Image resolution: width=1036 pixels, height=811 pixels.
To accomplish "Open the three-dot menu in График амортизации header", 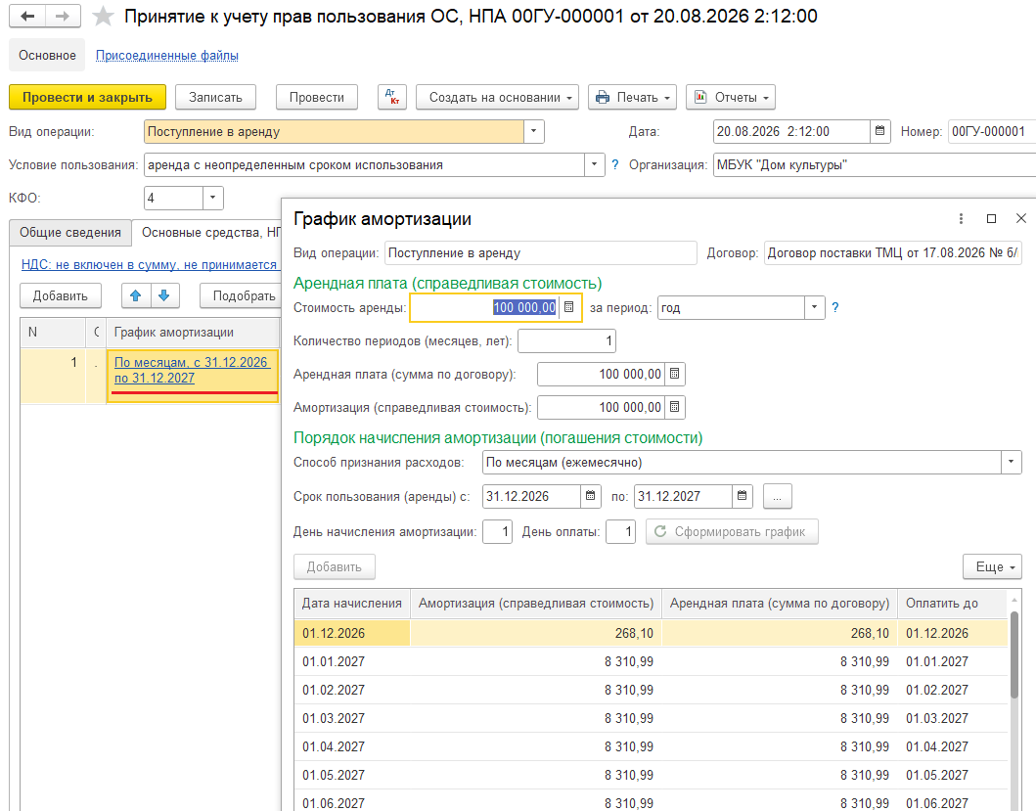I will 961,219.
